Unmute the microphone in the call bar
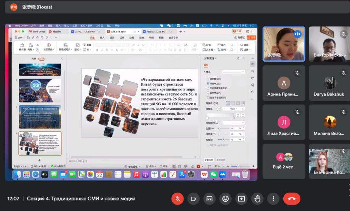The image size is (350, 211). pos(177,199)
